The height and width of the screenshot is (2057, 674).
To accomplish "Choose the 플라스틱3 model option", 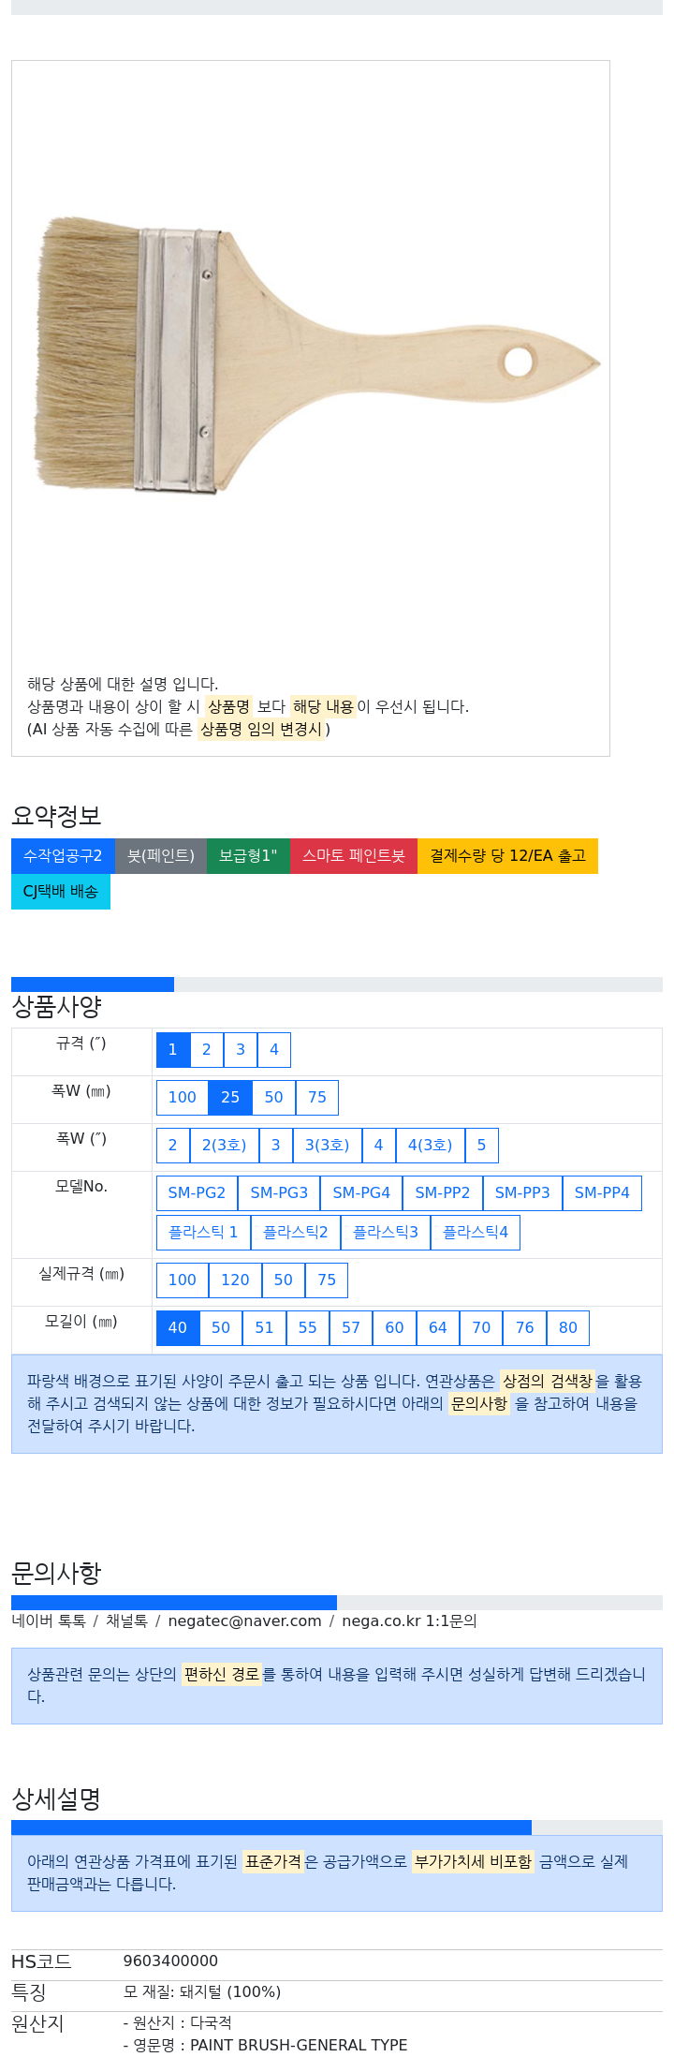I will 386,1233.
